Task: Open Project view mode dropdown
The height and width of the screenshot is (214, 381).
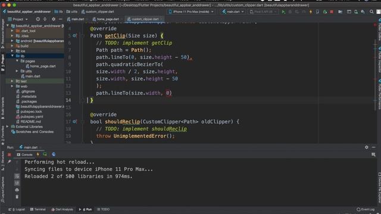Action: tap(18, 19)
